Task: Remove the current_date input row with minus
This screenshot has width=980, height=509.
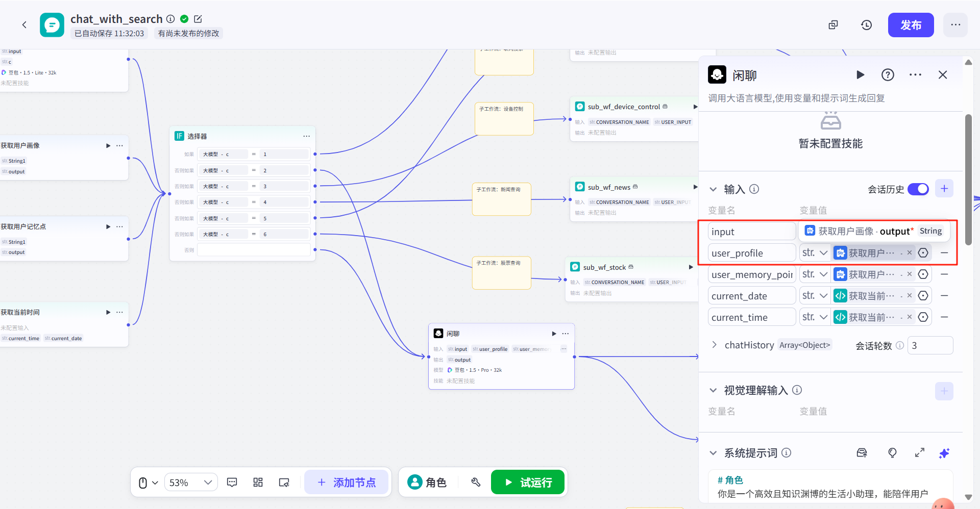Action: click(944, 296)
